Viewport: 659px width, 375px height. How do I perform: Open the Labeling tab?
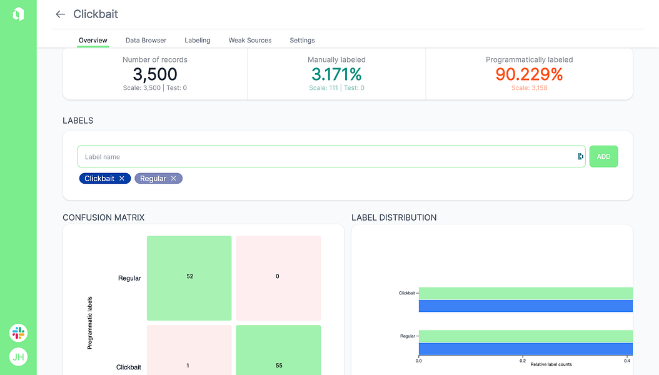[197, 40]
